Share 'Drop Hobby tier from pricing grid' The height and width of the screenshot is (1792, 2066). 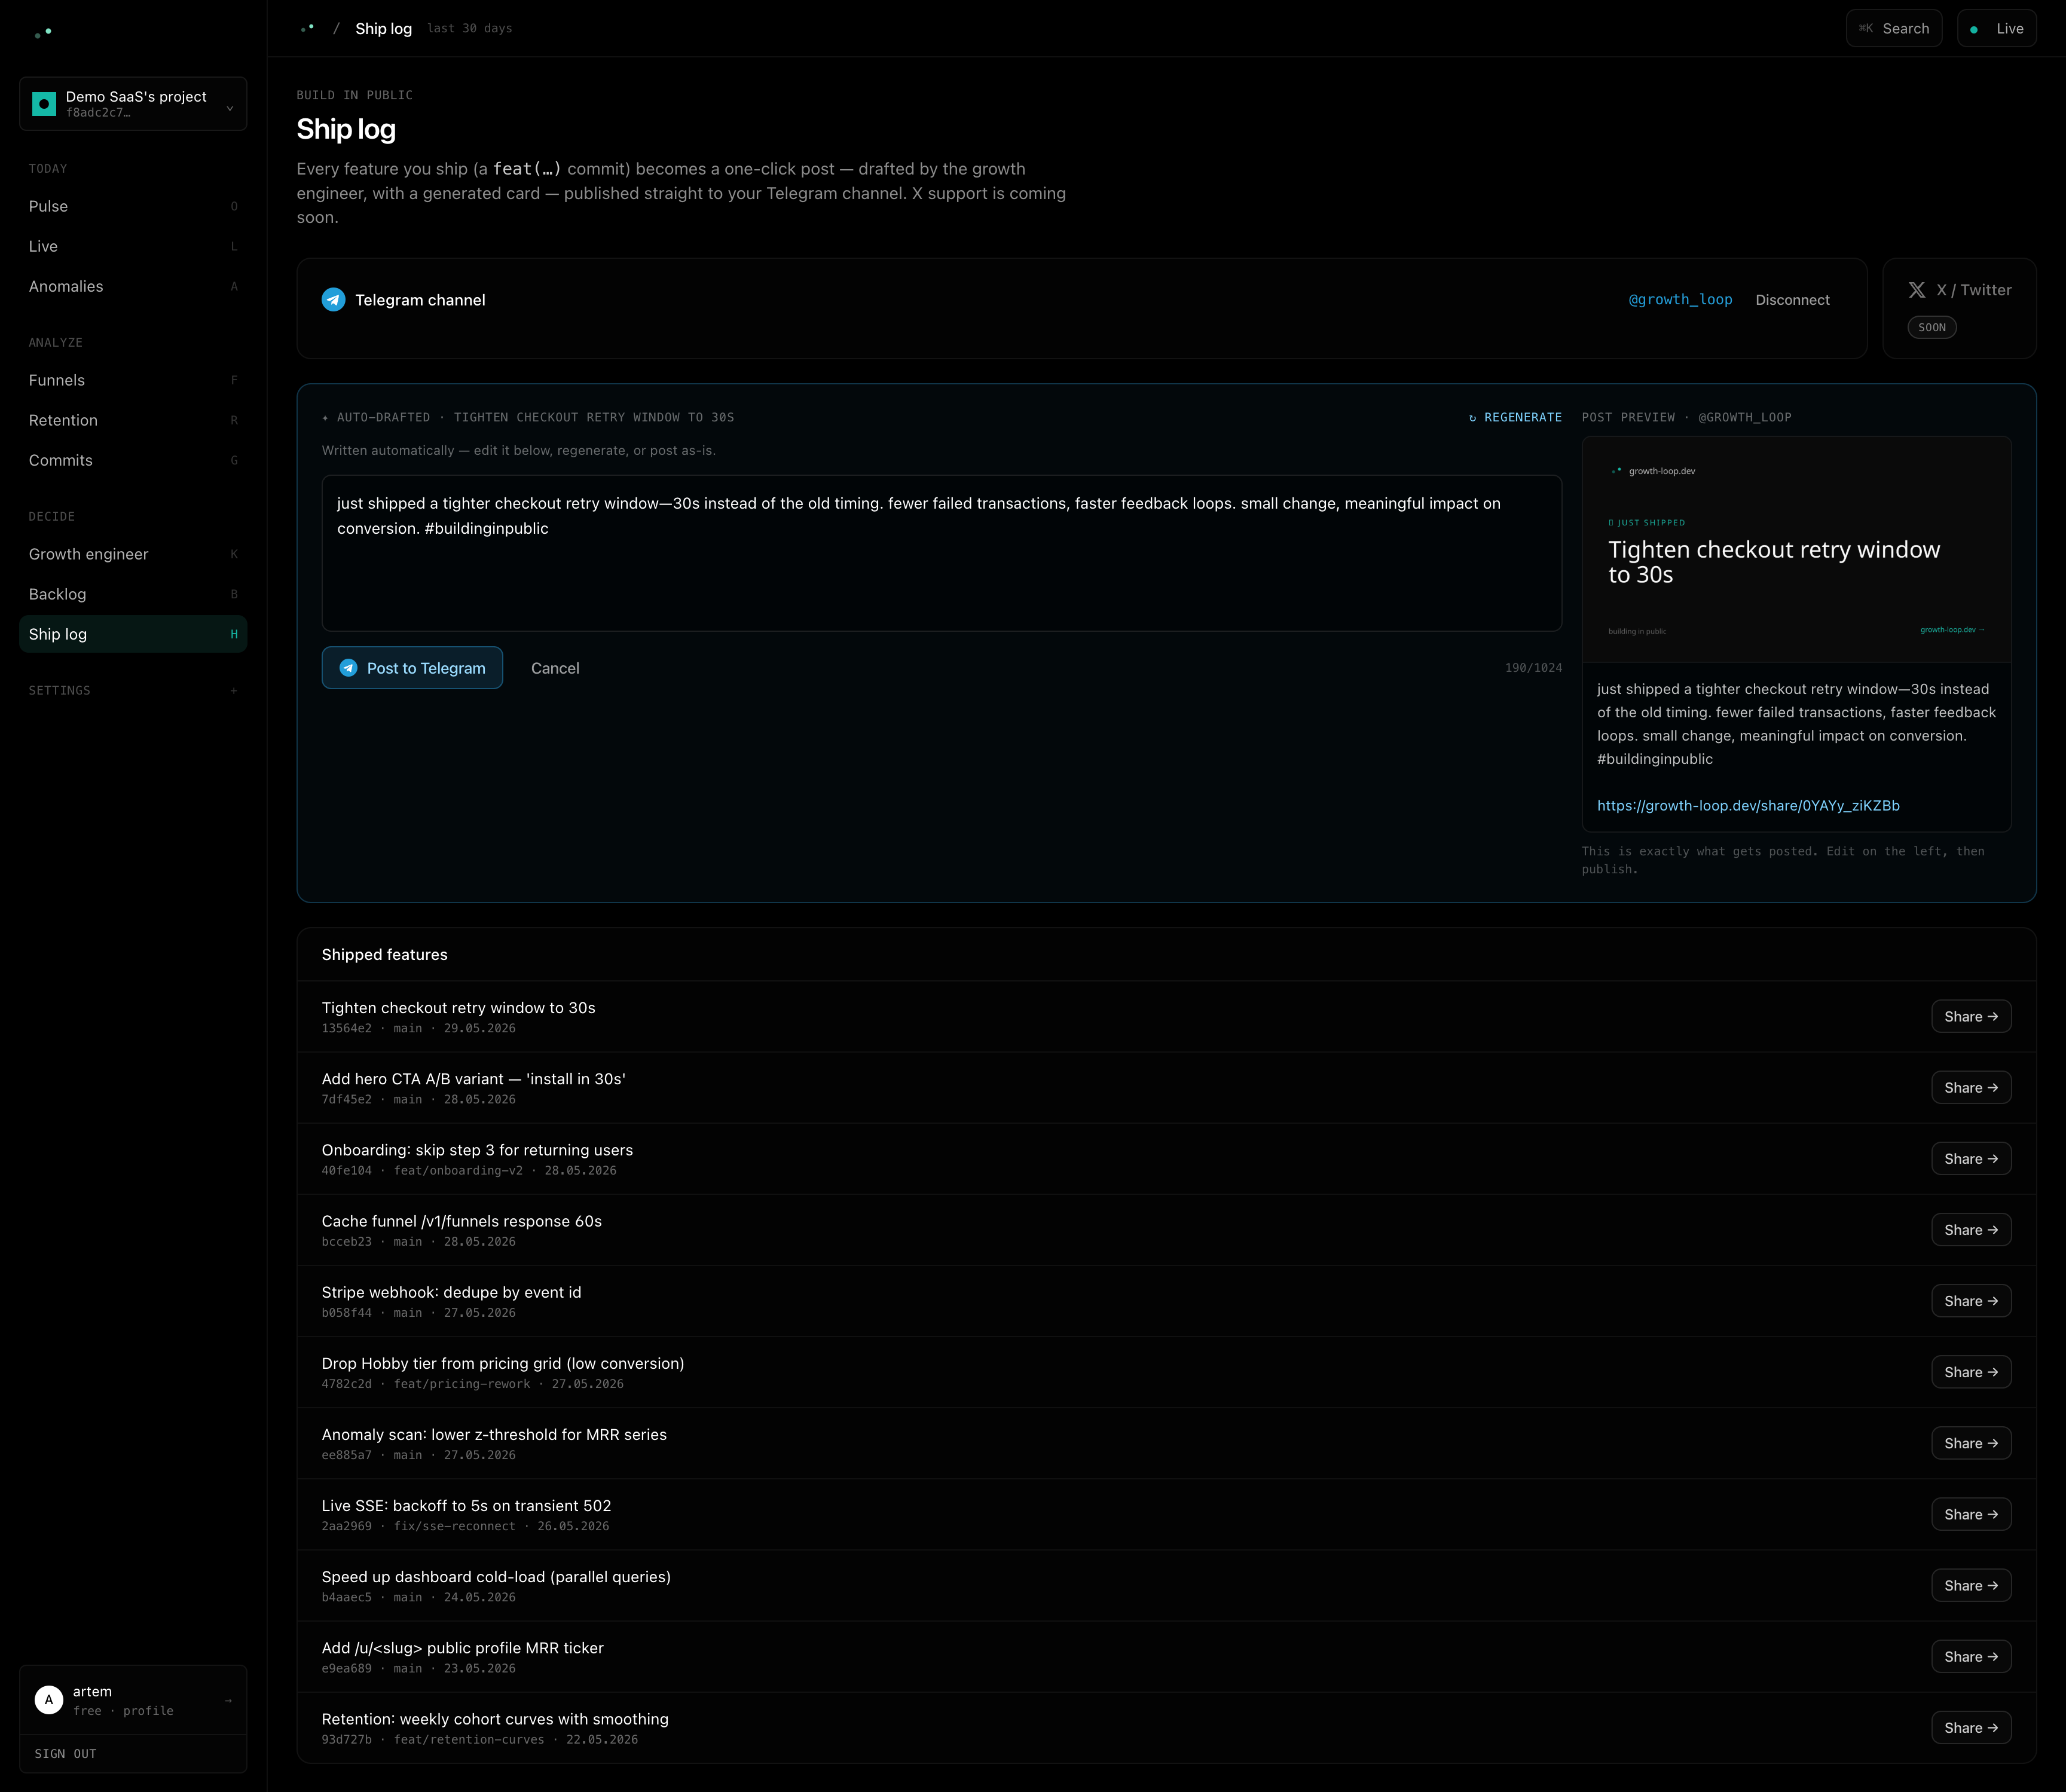(1971, 1372)
